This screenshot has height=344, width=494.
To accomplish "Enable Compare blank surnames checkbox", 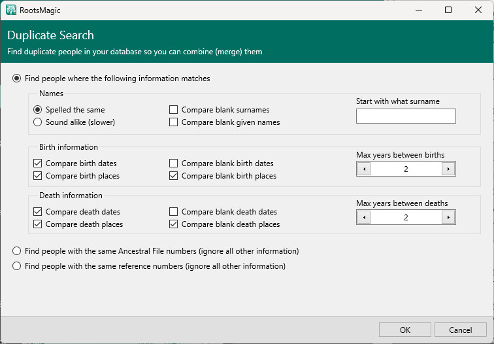I will coord(174,110).
